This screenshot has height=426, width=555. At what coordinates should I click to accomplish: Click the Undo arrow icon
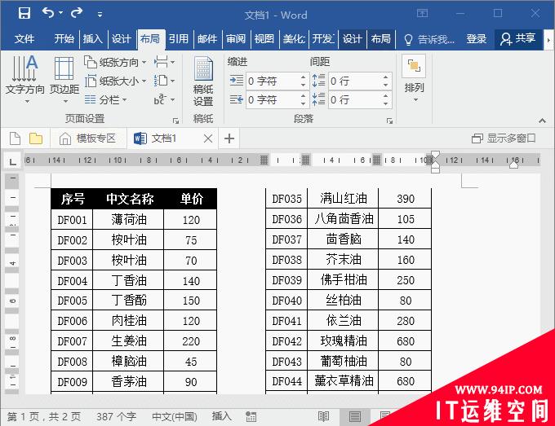click(48, 13)
